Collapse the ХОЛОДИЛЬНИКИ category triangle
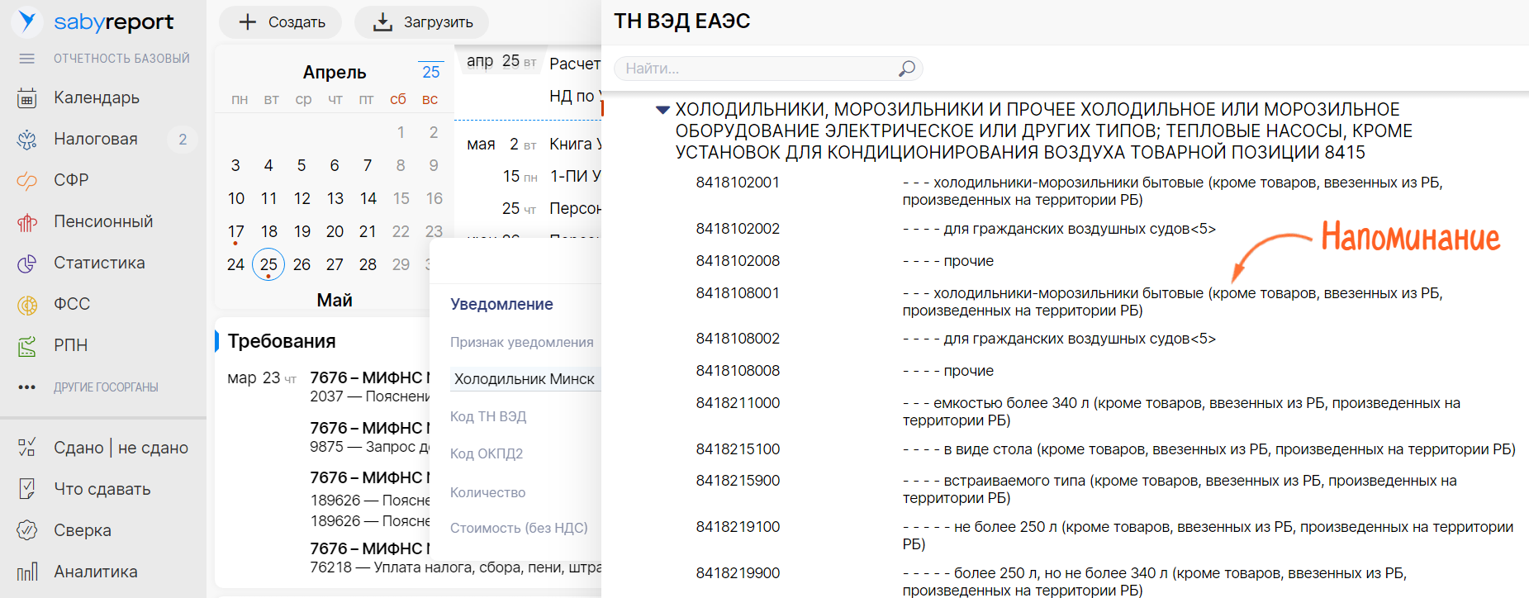The image size is (1529, 598). click(662, 110)
